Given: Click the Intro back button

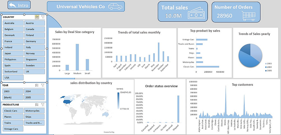Looking at the screenshot, I should [x=19, y=5].
